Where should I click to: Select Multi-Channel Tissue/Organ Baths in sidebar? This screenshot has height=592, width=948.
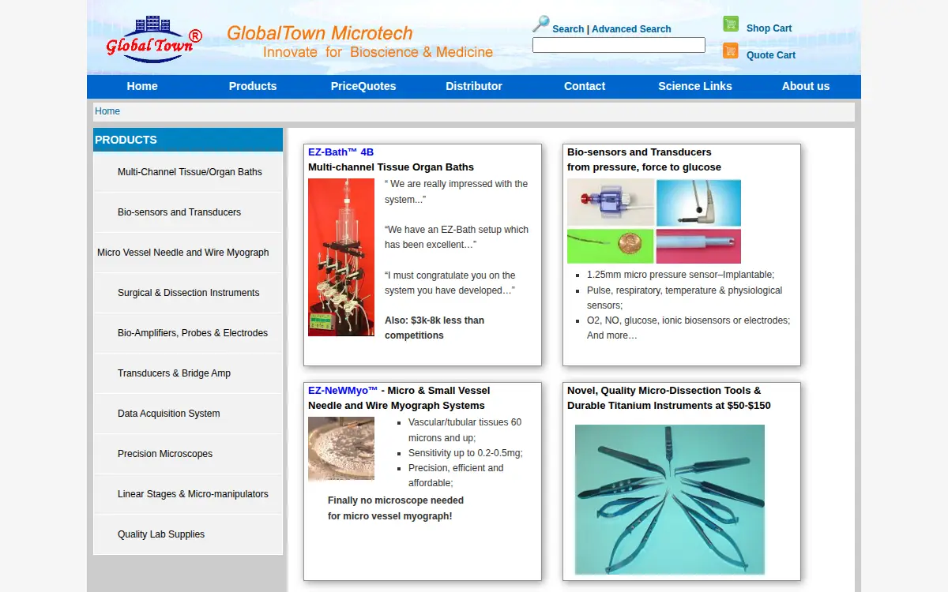click(188, 172)
